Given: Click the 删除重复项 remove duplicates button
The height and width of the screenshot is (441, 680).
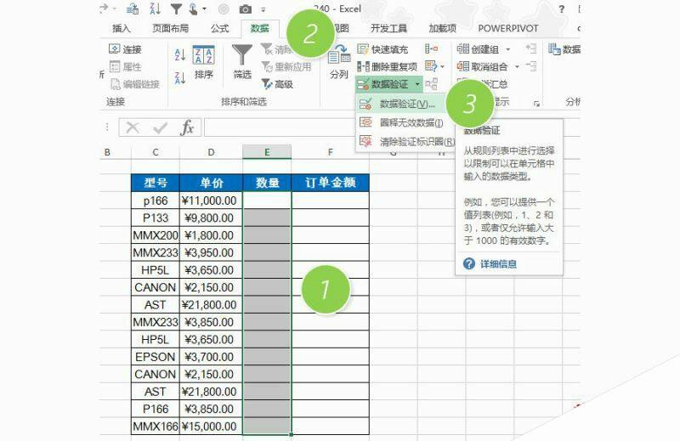Looking at the screenshot, I should pyautogui.click(x=388, y=67).
